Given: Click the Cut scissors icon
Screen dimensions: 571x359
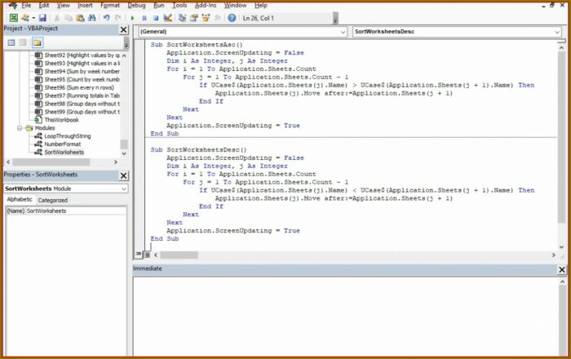Looking at the screenshot, I should (57, 18).
